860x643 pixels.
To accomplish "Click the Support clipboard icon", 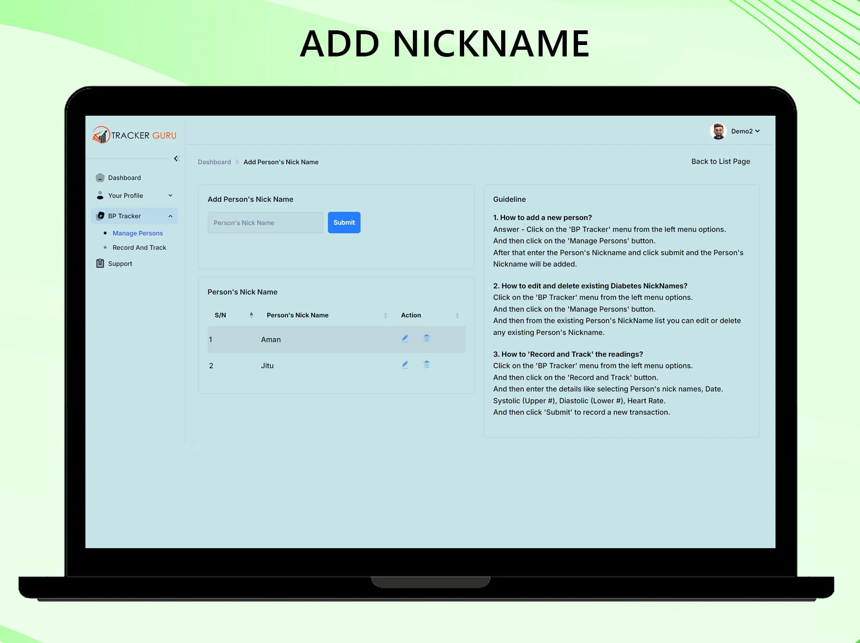I will coord(100,263).
